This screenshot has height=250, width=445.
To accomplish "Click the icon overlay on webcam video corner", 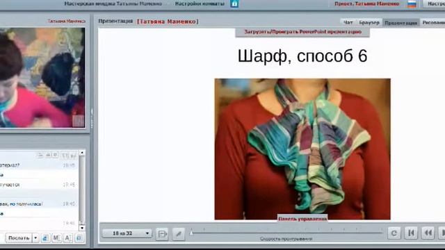I will coord(78,121).
